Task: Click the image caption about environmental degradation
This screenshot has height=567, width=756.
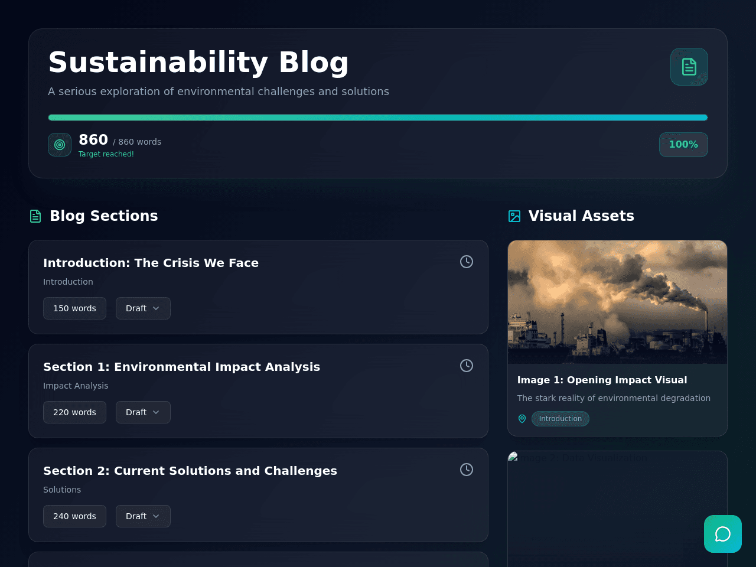Action: point(614,398)
